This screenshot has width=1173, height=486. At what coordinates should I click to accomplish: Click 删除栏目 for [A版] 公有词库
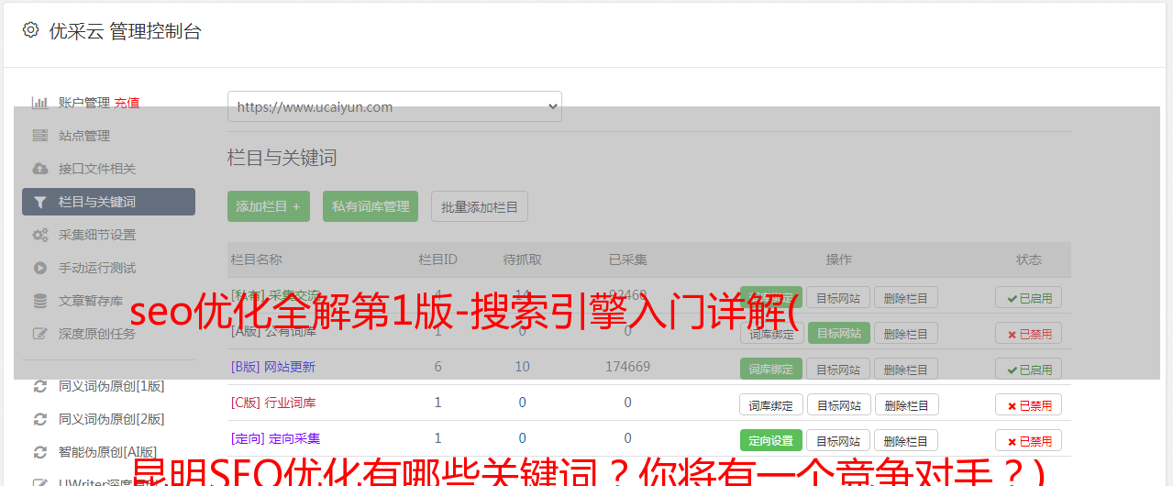[905, 334]
